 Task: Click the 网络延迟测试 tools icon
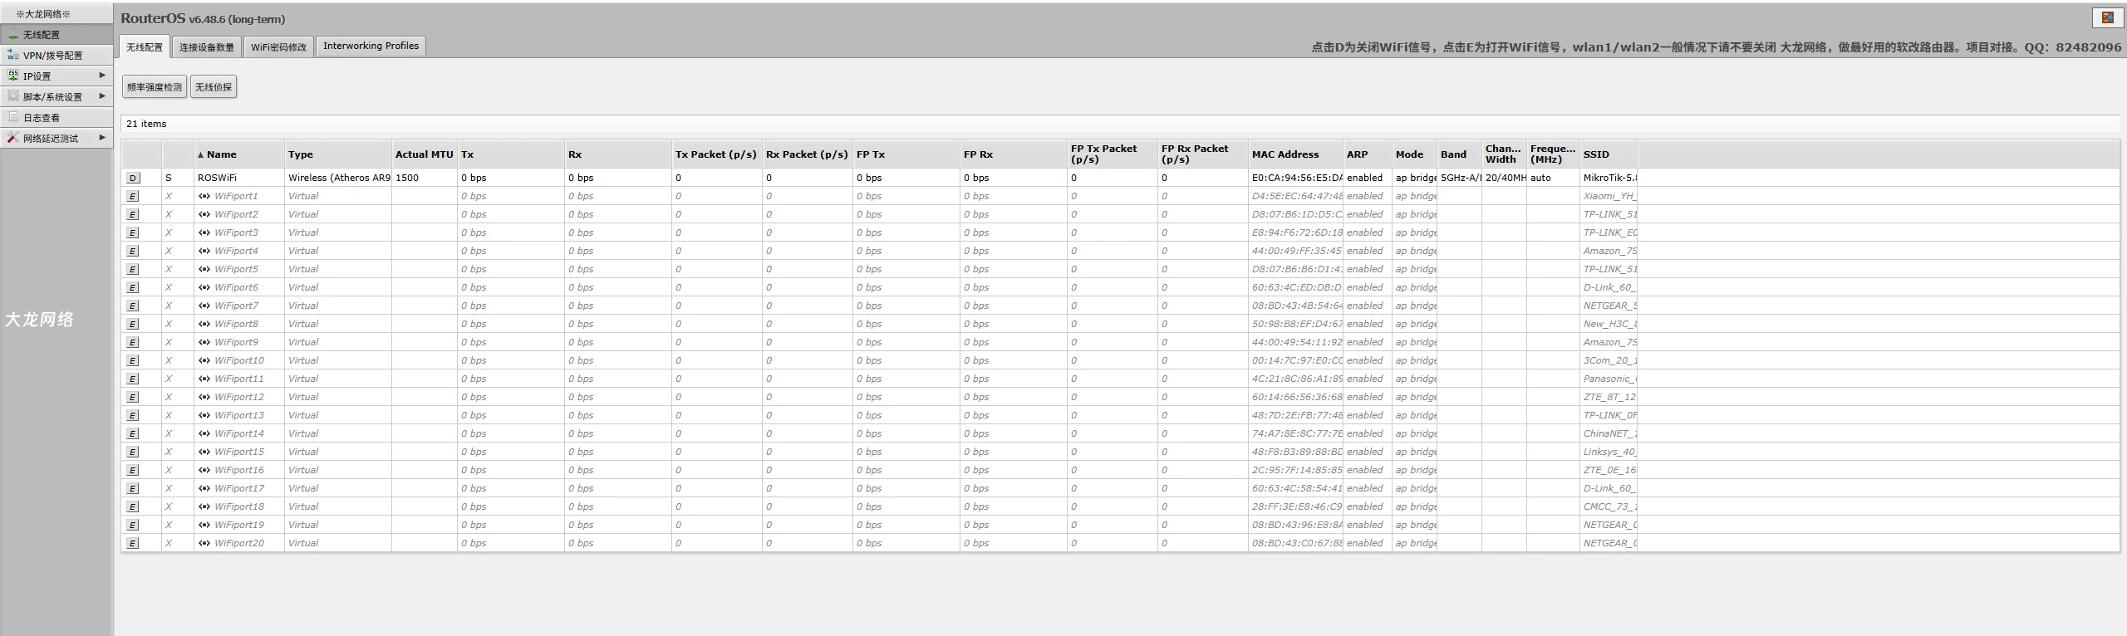tap(13, 138)
